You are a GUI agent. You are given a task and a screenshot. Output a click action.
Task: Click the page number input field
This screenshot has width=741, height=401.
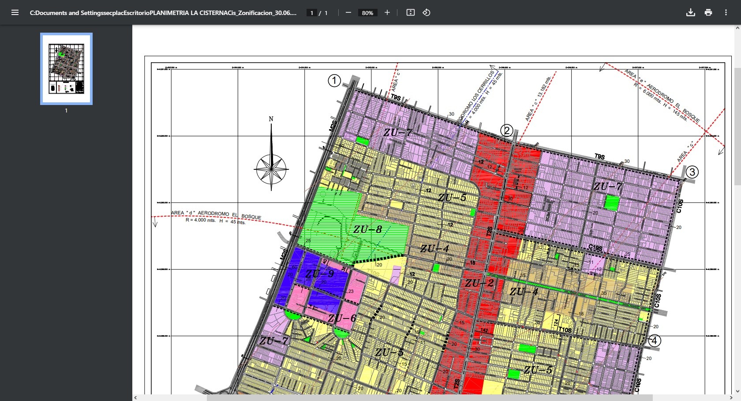point(312,13)
